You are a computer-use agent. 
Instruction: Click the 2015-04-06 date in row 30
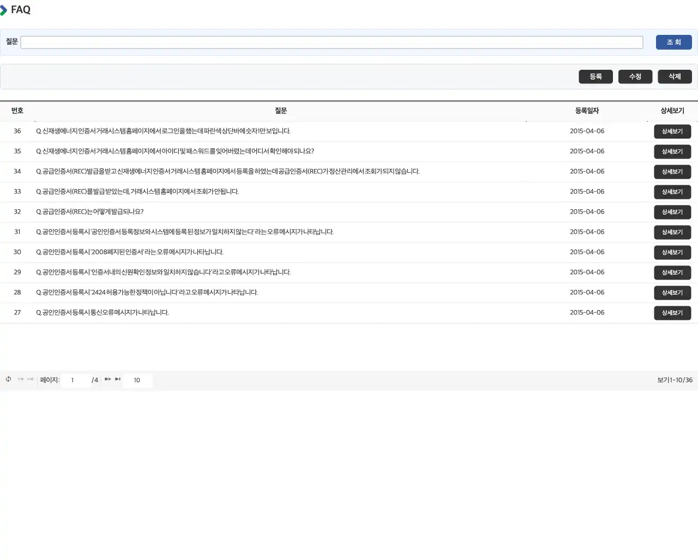(x=587, y=252)
